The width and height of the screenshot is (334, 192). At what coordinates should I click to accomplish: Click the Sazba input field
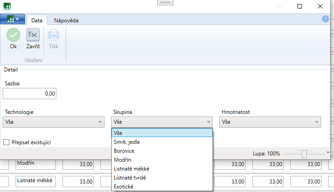click(29, 94)
